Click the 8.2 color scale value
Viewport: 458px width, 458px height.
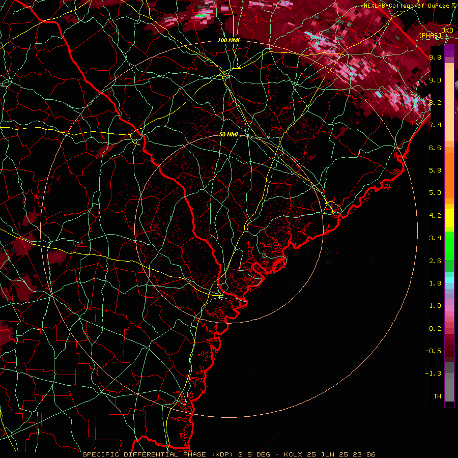(x=435, y=102)
